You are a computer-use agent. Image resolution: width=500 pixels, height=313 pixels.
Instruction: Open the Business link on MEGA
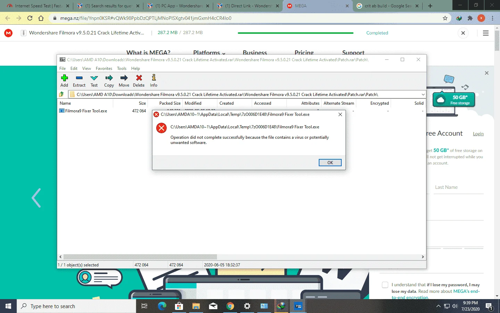(x=255, y=53)
